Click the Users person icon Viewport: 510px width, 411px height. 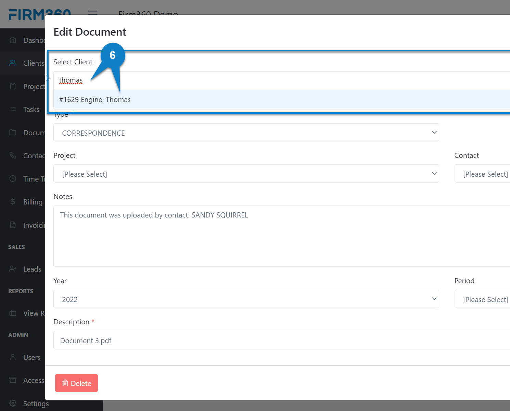click(13, 357)
